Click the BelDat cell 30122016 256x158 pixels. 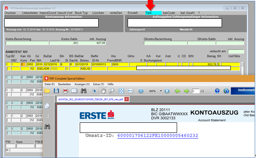click(82, 64)
